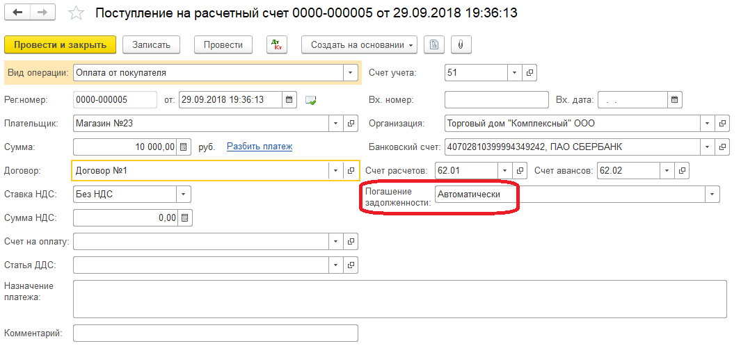This screenshot has width=741, height=355.
Task: Show Дт/Кт accounting entries
Action: (276, 44)
